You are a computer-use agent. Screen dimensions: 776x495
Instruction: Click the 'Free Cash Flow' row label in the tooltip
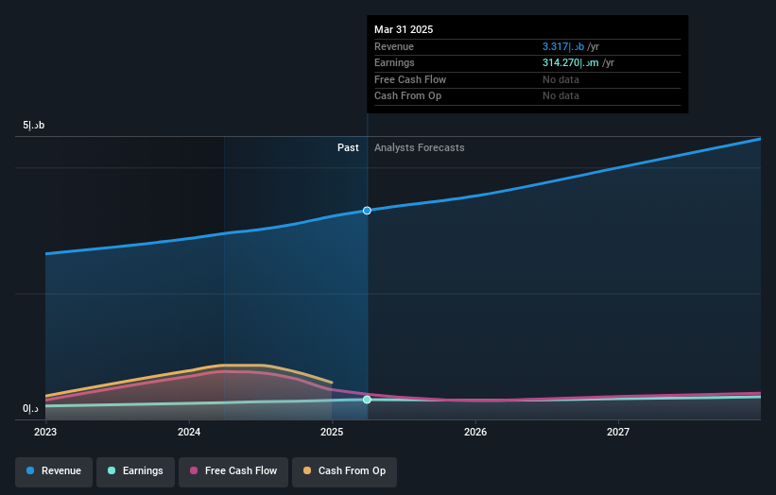click(x=410, y=79)
